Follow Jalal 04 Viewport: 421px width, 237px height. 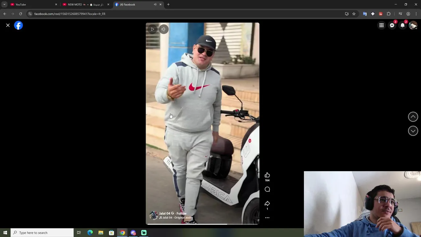pyautogui.click(x=181, y=213)
